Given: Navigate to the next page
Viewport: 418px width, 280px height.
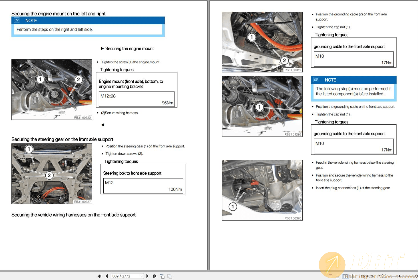Looking at the screenshot, I should pos(147,276).
